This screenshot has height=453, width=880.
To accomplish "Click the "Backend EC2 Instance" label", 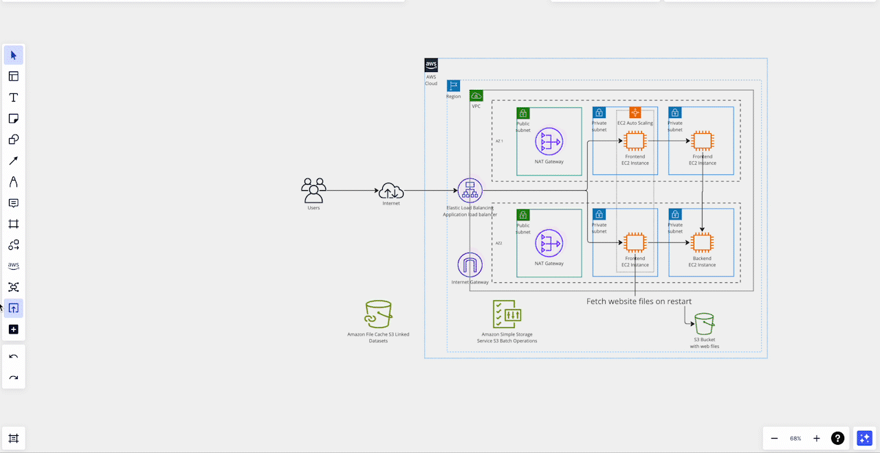I will pos(702,262).
